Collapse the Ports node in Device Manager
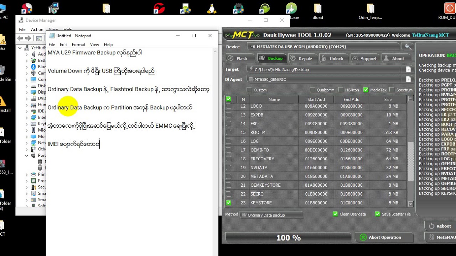This screenshot has height=256, width=456. click(x=27, y=155)
